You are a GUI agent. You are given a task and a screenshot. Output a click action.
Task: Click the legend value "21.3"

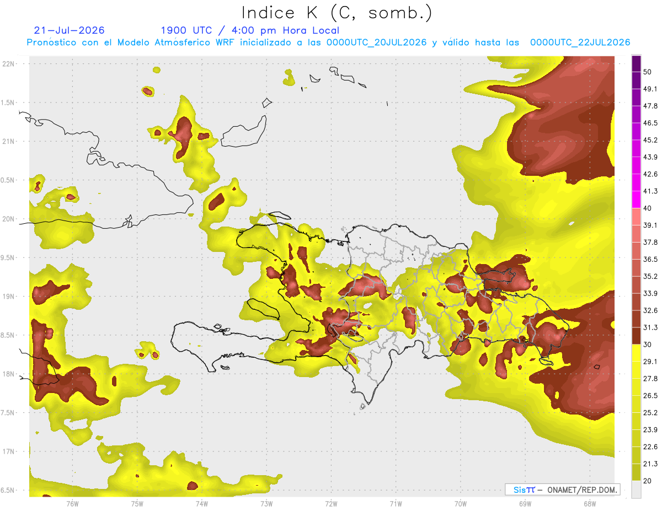[x=651, y=464]
